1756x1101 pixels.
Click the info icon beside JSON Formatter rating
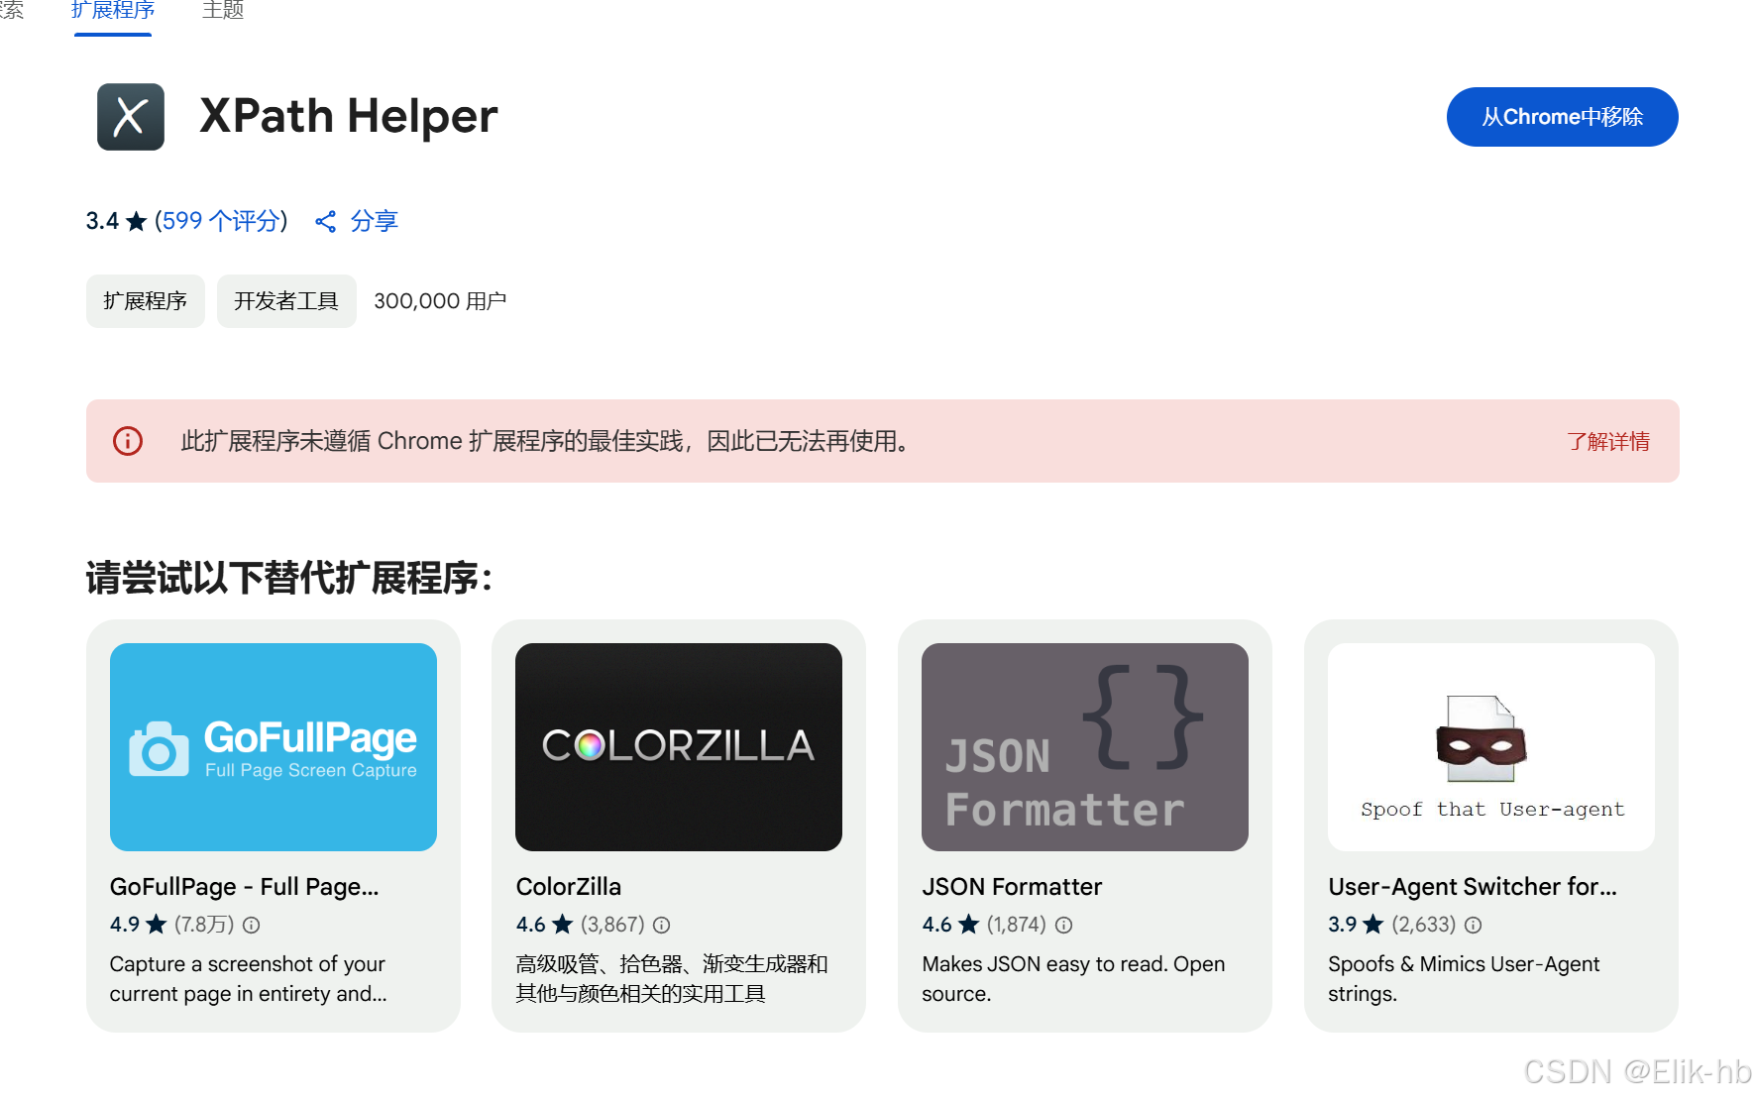pos(1063,925)
